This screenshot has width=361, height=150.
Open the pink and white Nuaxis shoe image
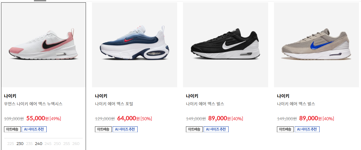[44, 45]
